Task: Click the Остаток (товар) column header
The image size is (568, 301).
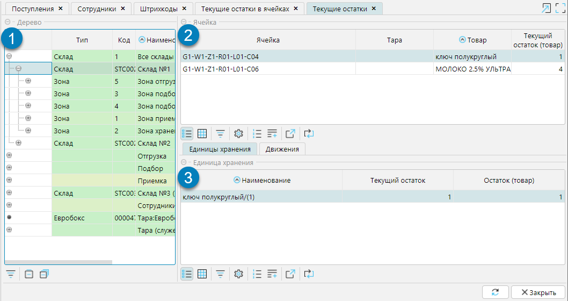Action: coord(509,180)
